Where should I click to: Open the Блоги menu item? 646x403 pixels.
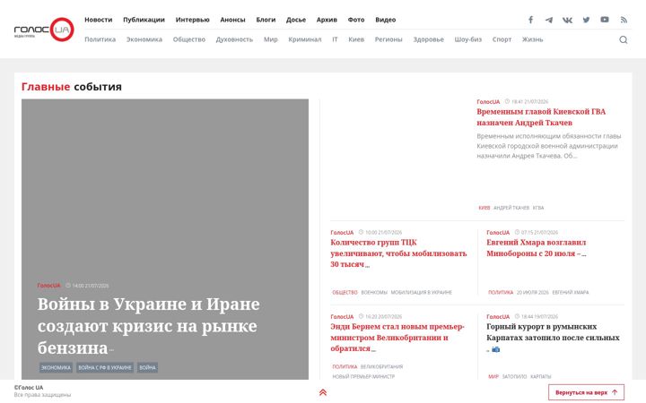266,20
